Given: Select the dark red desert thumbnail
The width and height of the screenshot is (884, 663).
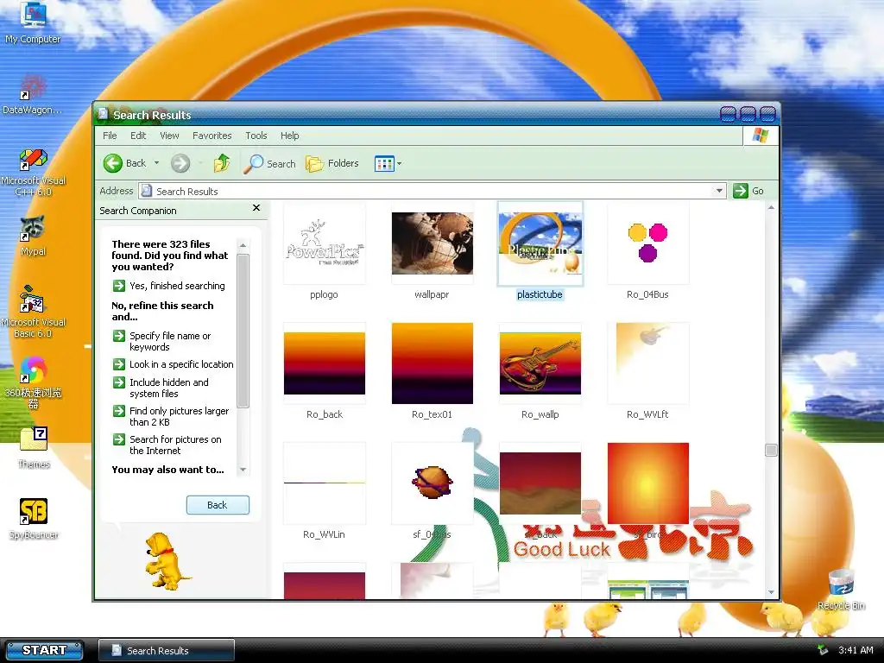Looking at the screenshot, I should coord(540,483).
